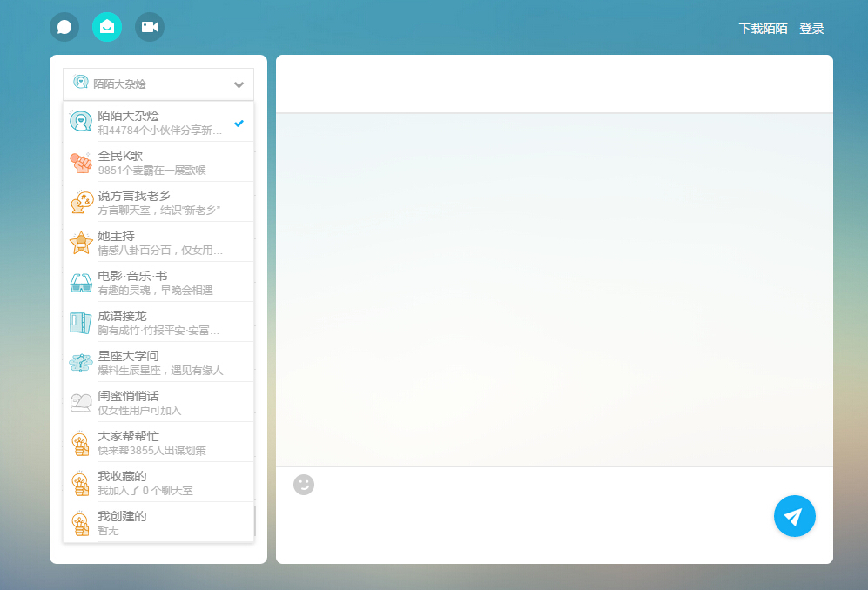The width and height of the screenshot is (868, 590).
Task: Open the chat messages bubble icon
Action: 64,26
